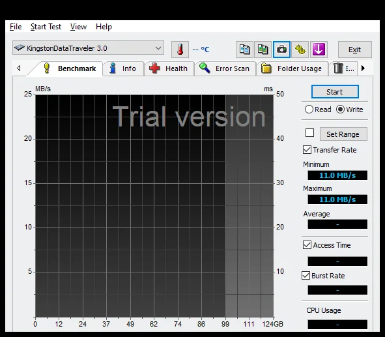Viewport: 385px width, 337px height.
Task: Click the thermometer temperature icon
Action: tap(180, 50)
